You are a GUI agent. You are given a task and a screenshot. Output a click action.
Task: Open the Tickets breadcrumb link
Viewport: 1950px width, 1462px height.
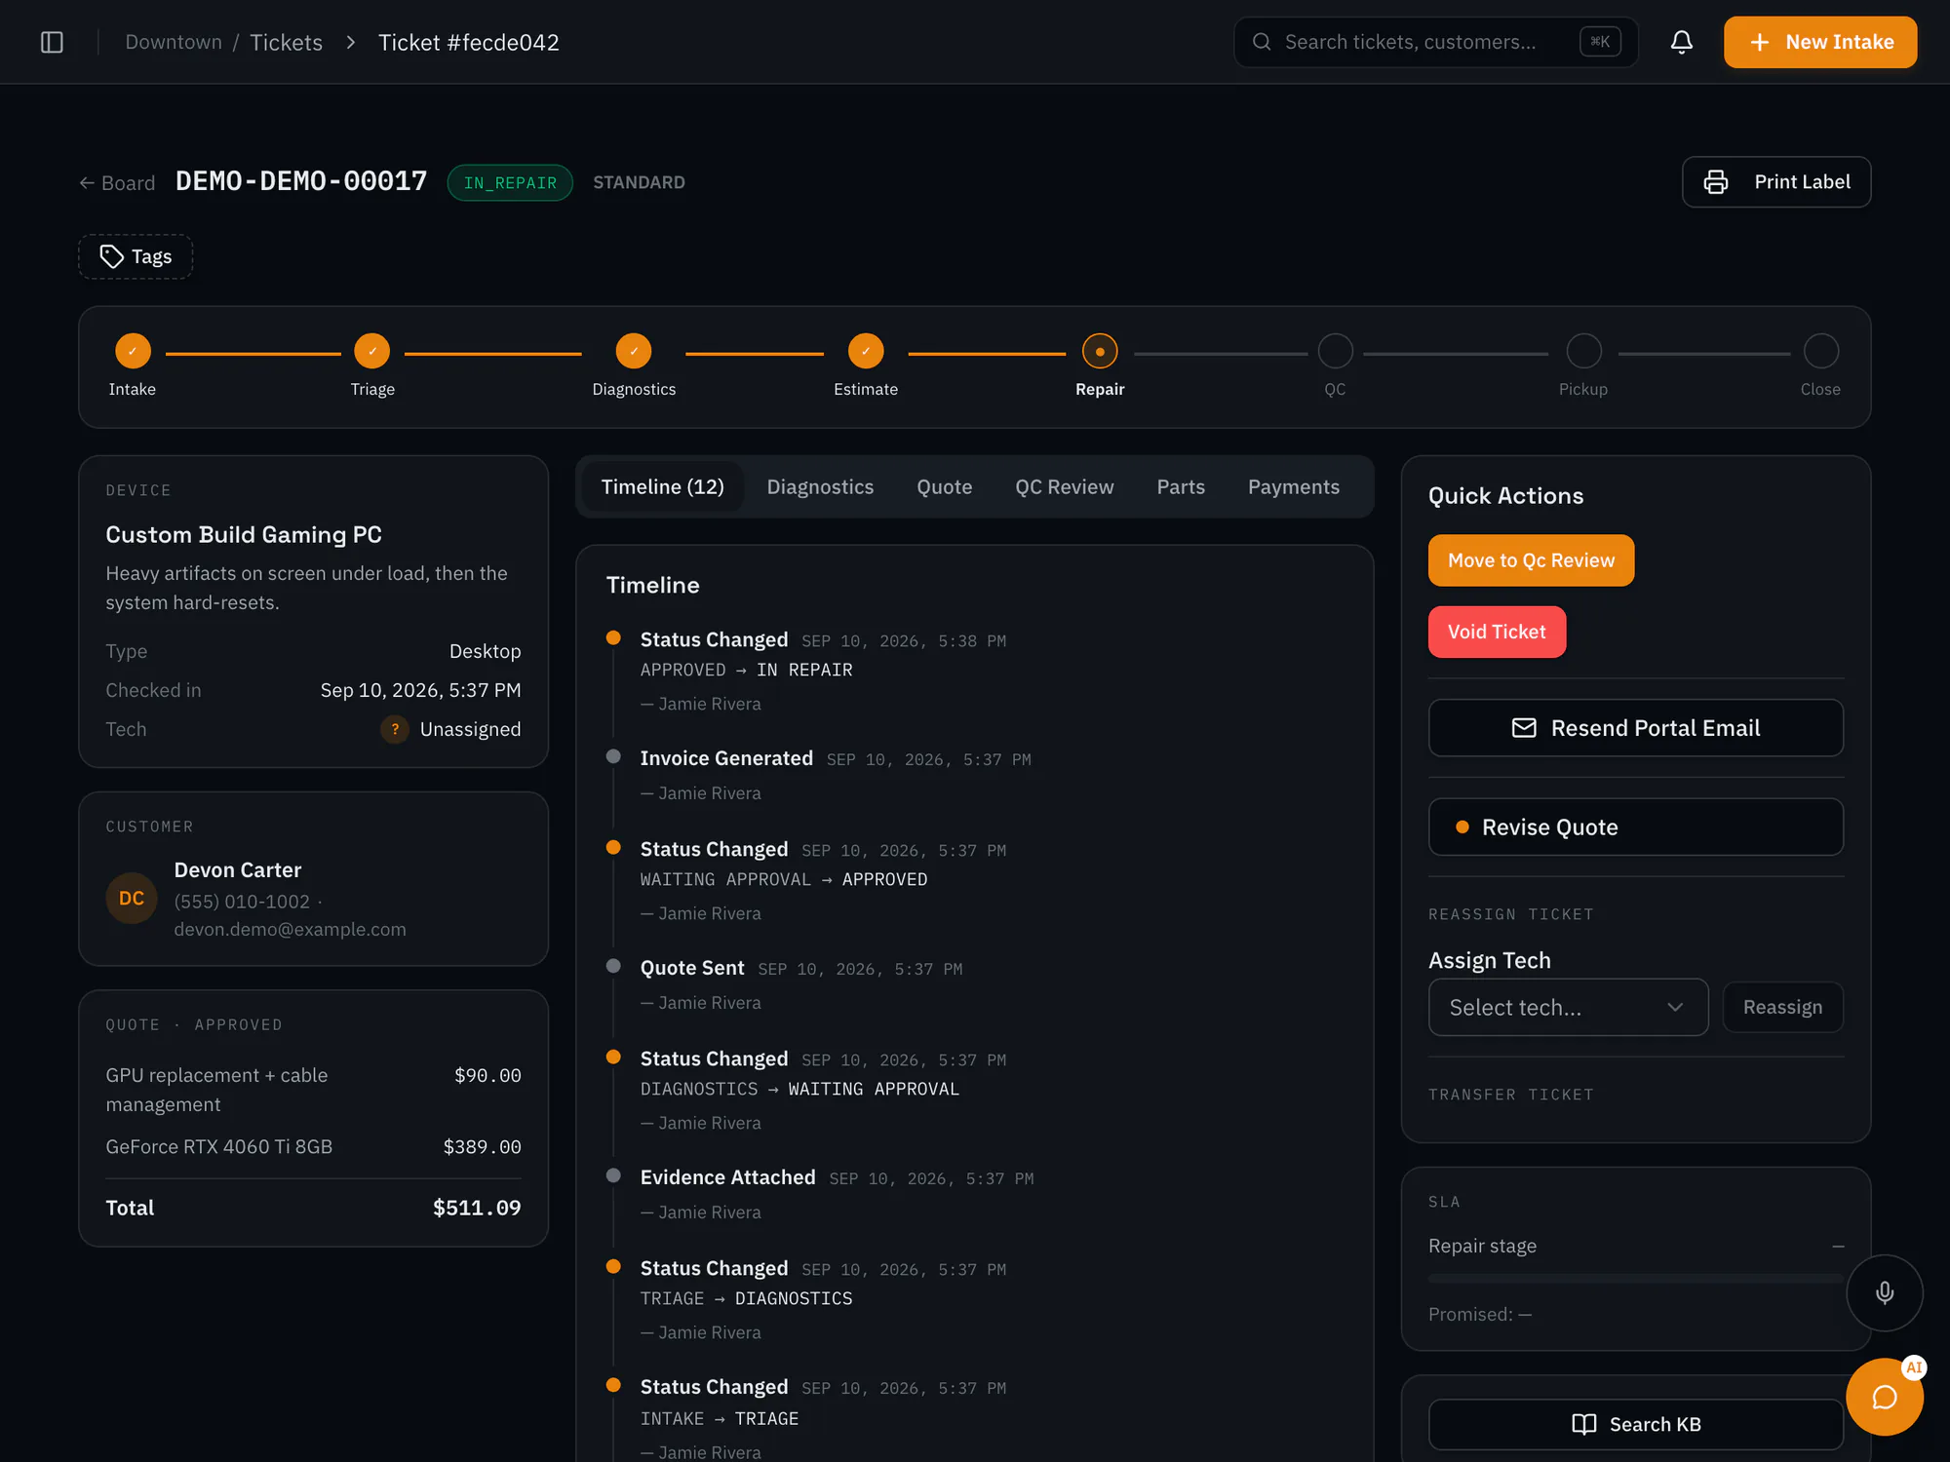[286, 42]
